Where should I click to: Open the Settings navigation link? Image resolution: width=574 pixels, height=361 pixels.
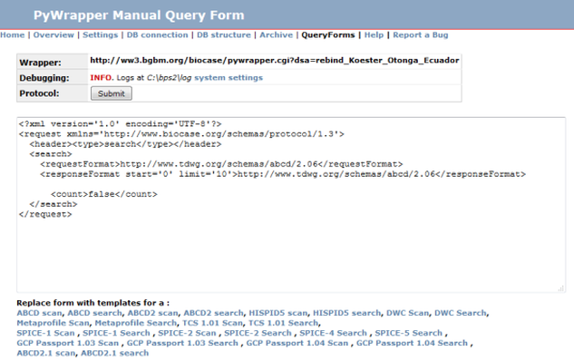pyautogui.click(x=101, y=34)
